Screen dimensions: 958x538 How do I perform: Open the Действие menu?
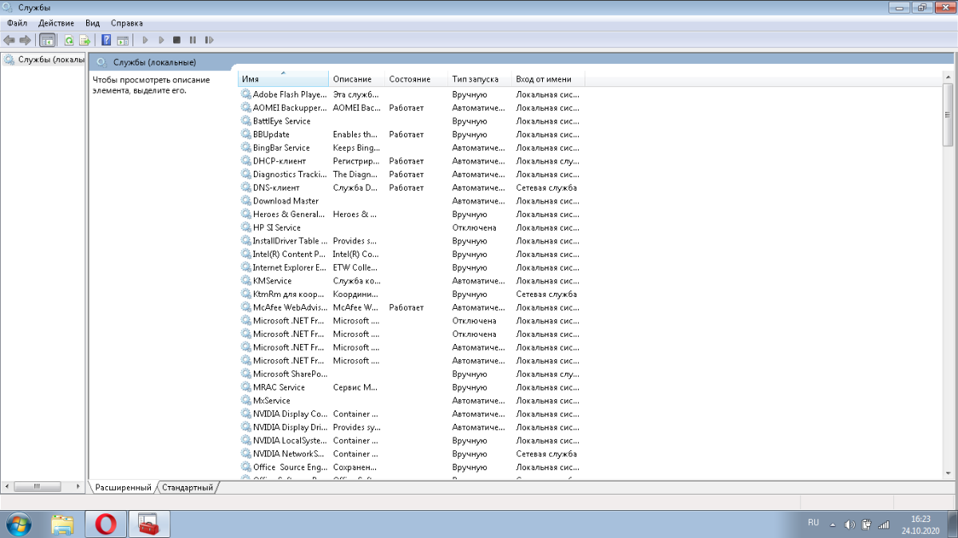coord(56,23)
